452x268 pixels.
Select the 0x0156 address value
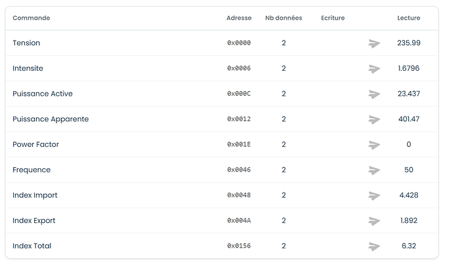(238, 246)
